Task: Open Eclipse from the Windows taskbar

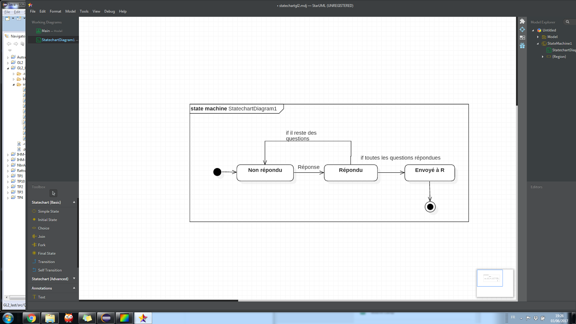Action: [106, 318]
